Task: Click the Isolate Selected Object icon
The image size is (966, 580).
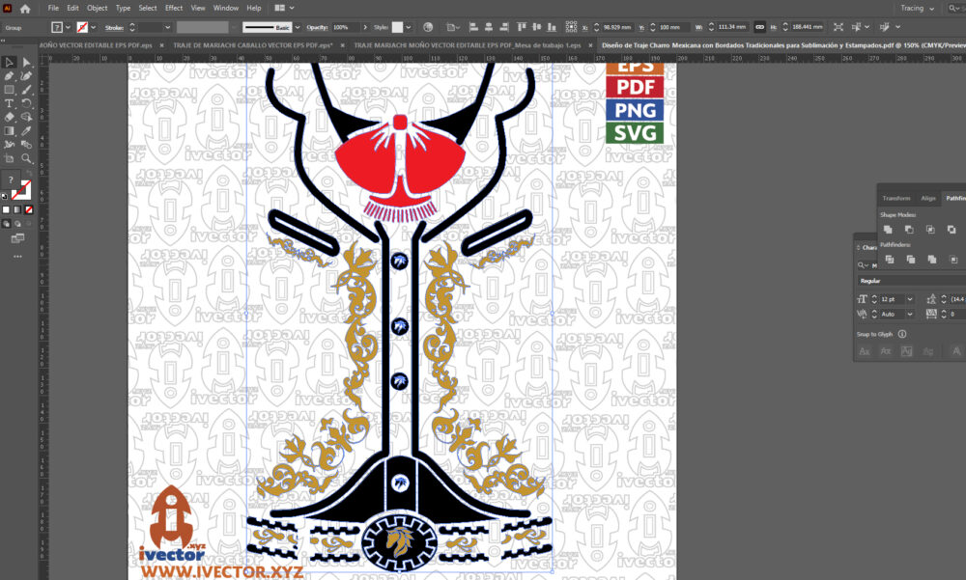Action: click(x=838, y=27)
